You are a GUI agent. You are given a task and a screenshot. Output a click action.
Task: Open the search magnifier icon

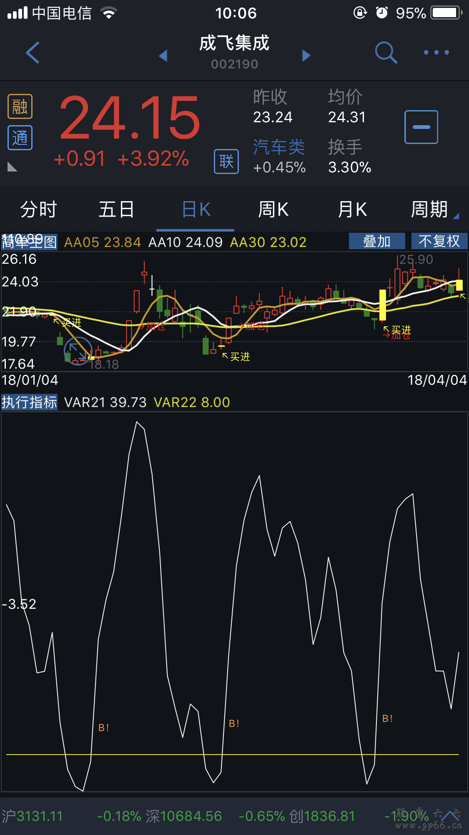tap(386, 53)
